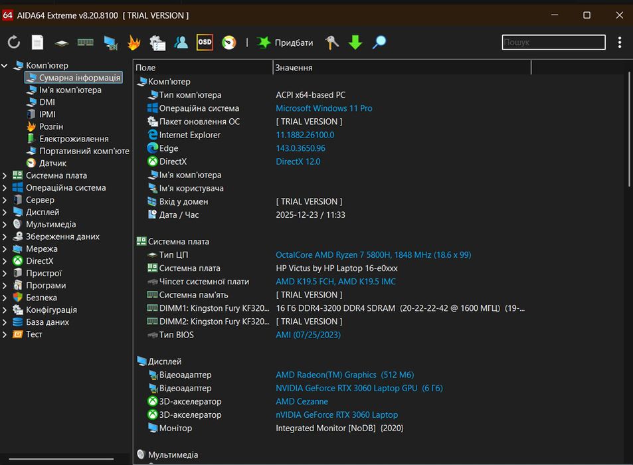Click the Пристрої sidebar icon

[18, 273]
